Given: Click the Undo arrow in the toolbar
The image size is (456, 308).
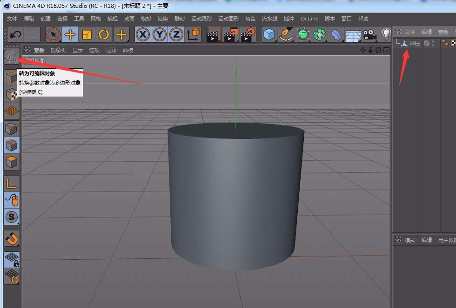Looking at the screenshot, I should [15, 35].
